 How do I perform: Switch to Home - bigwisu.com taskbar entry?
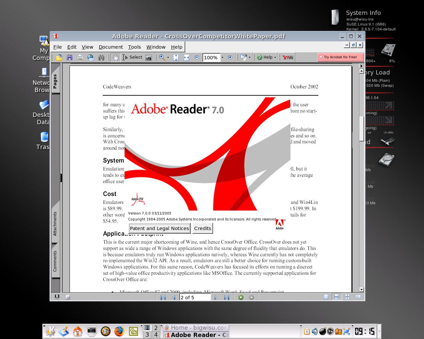point(196,328)
